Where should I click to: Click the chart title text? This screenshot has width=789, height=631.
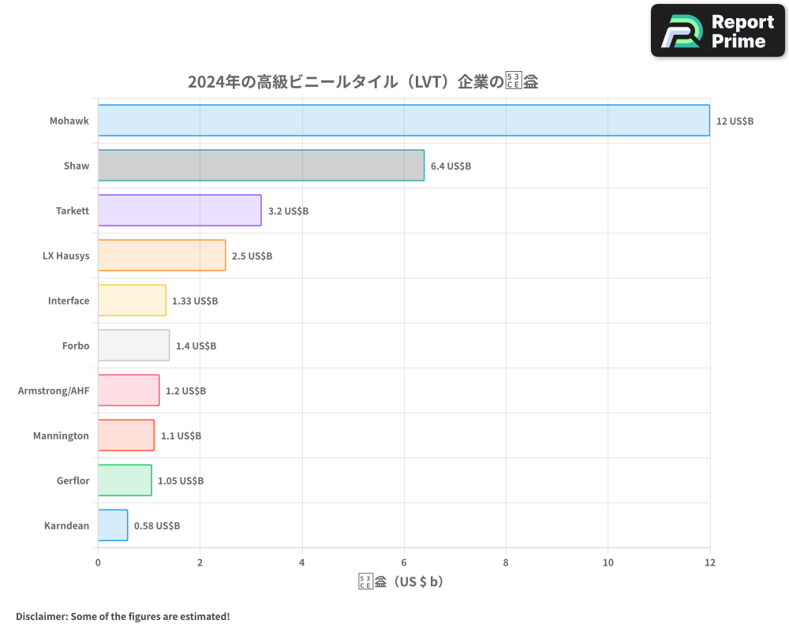(362, 80)
